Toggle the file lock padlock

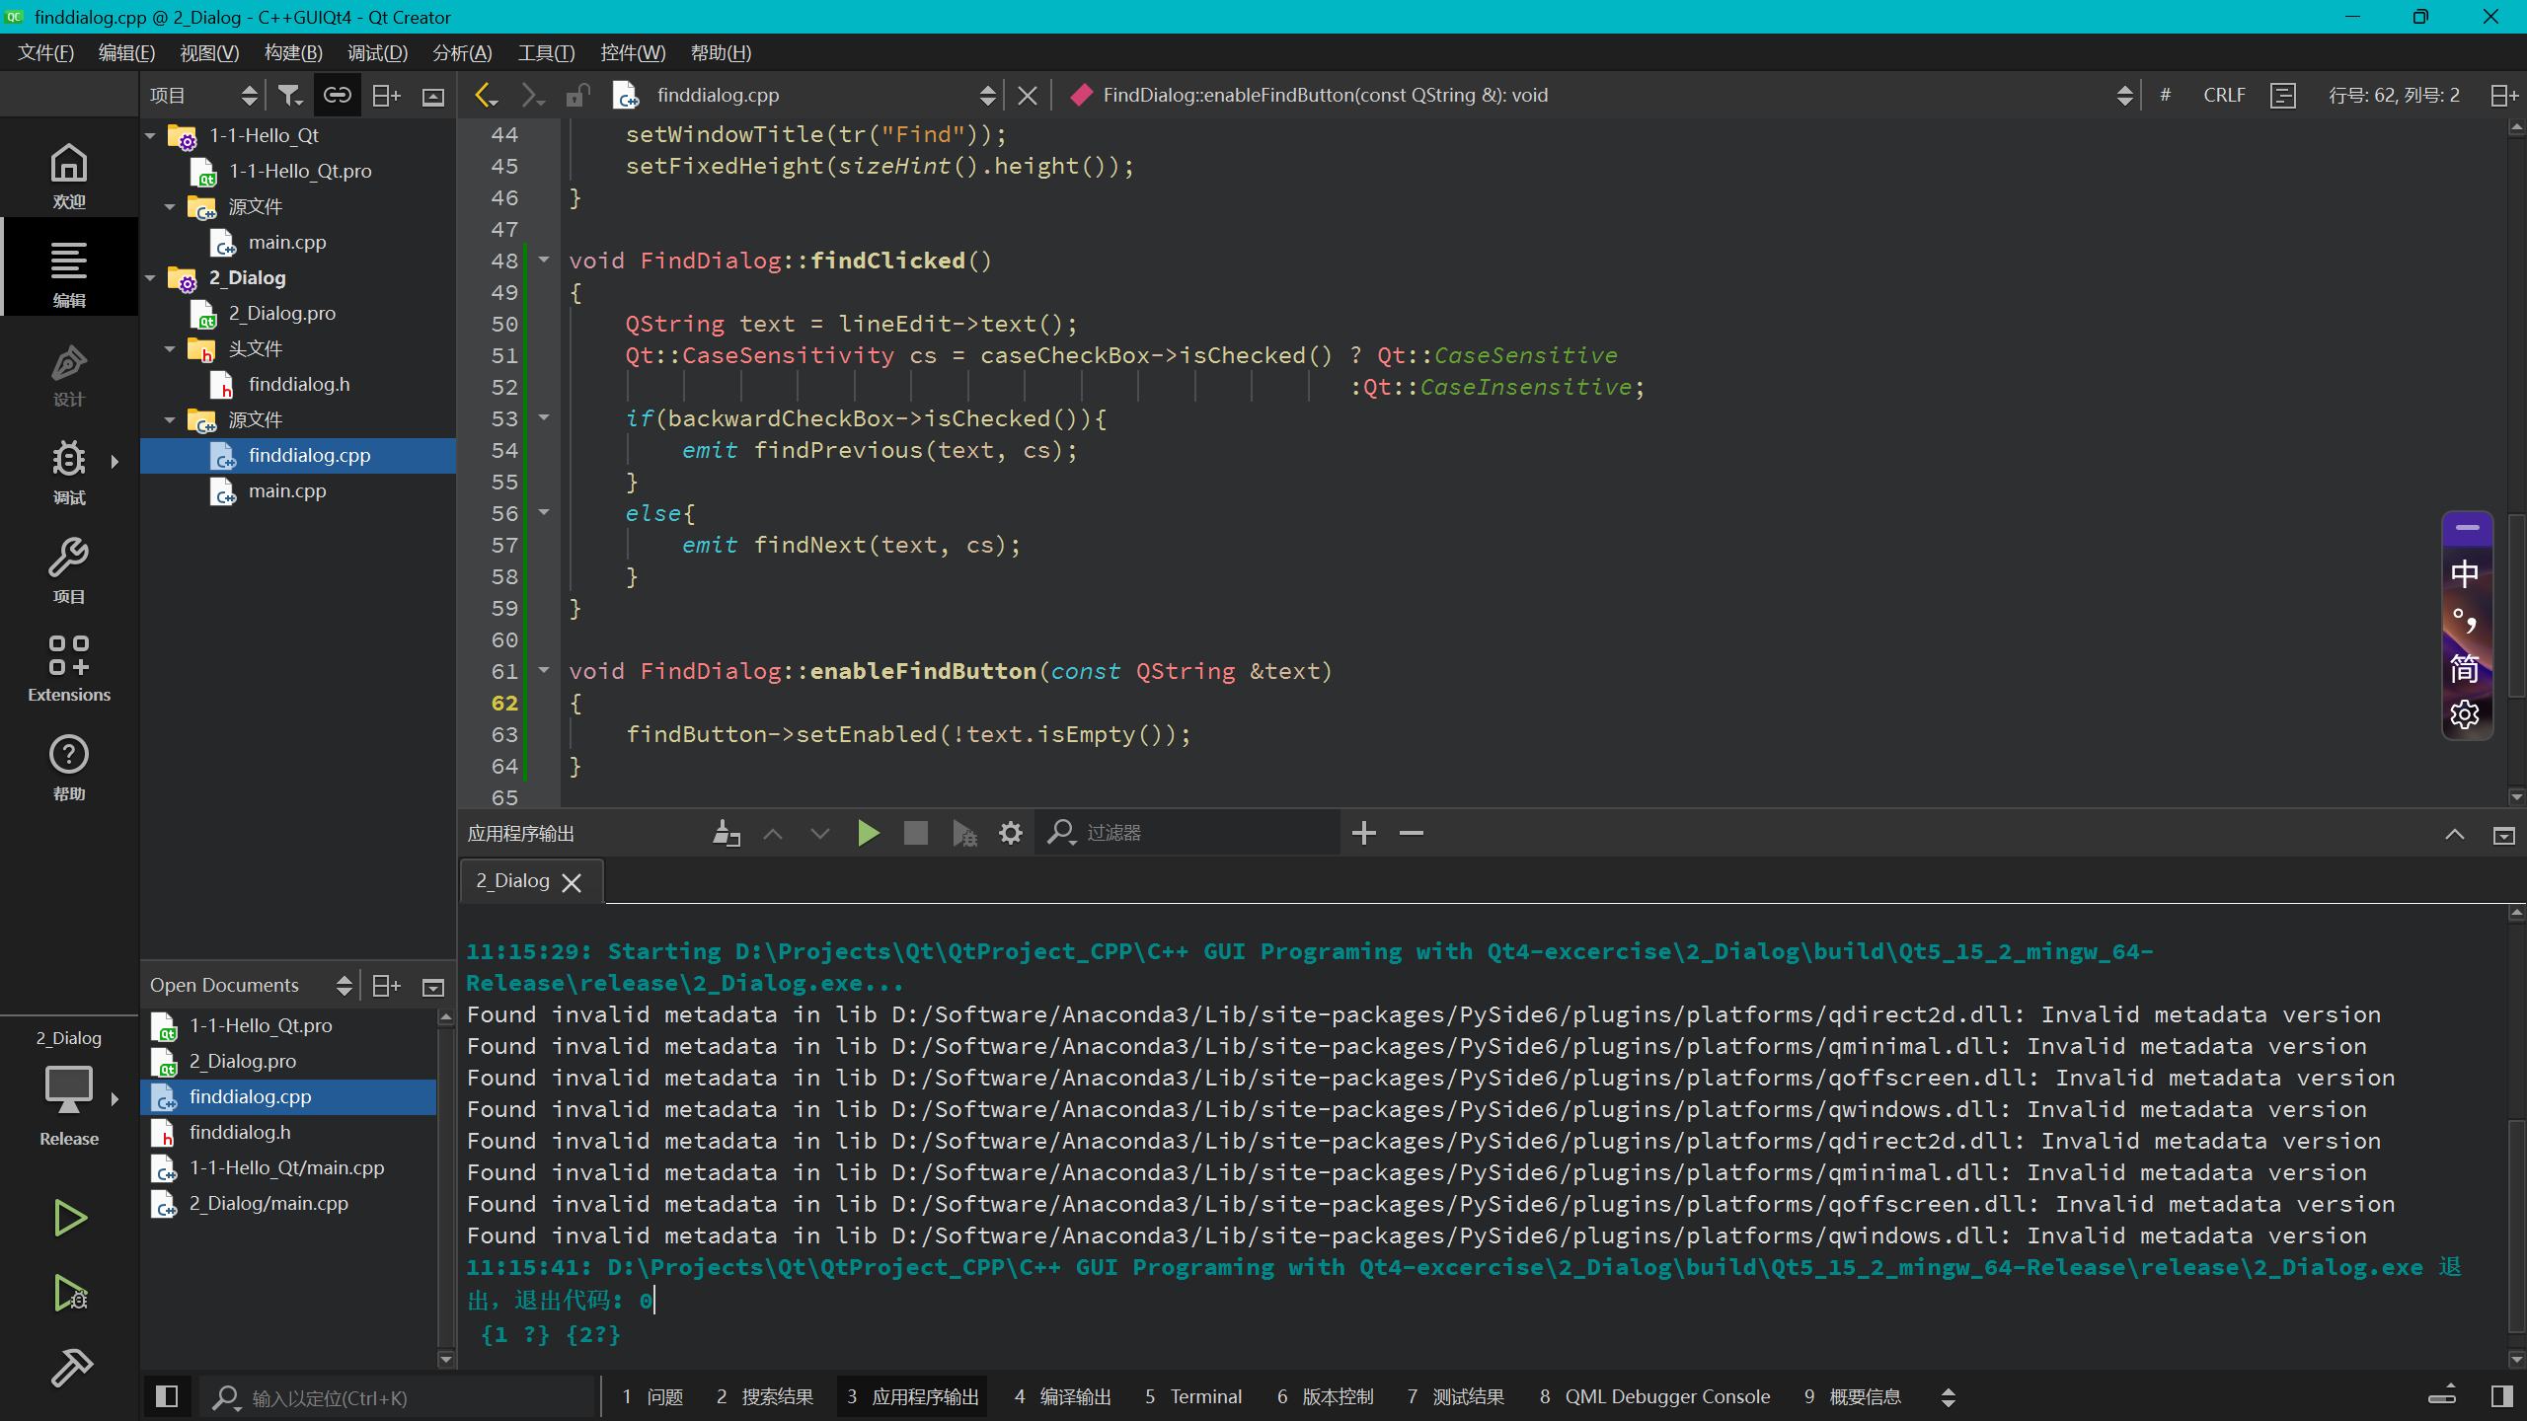577,94
